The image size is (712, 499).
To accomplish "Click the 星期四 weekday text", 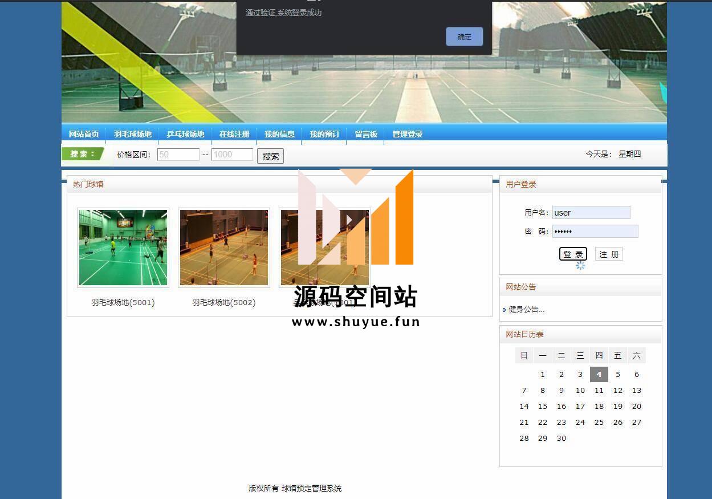I will coord(630,154).
